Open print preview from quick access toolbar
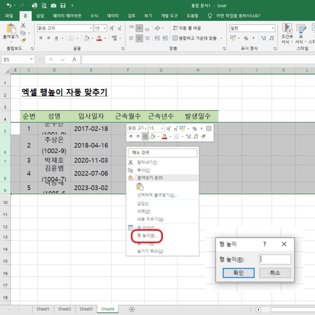The width and height of the screenshot is (315, 315). pyautogui.click(x=44, y=6)
